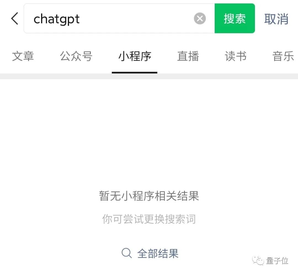
Task: Tap the 你可尝试更换搜索词 hint text
Action: (149, 219)
